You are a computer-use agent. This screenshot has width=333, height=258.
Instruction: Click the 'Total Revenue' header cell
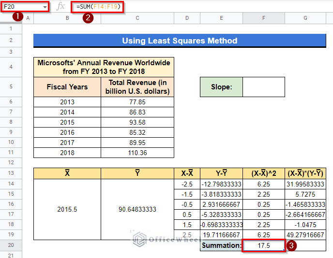tap(137, 87)
